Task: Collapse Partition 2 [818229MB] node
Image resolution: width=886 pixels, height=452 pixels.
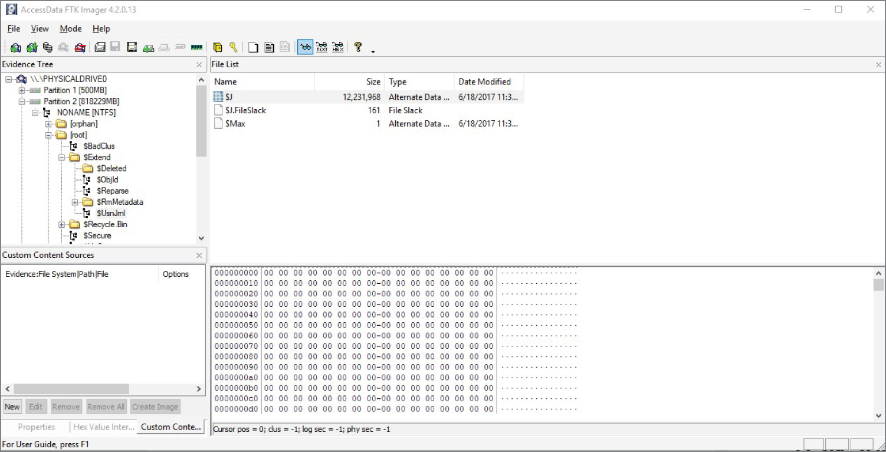Action: click(22, 101)
